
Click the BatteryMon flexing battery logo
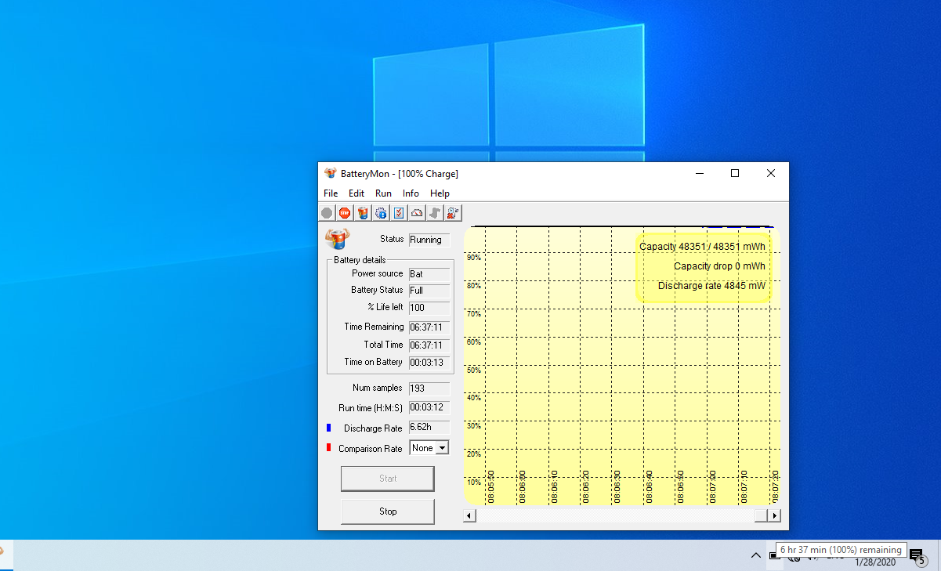tap(338, 239)
